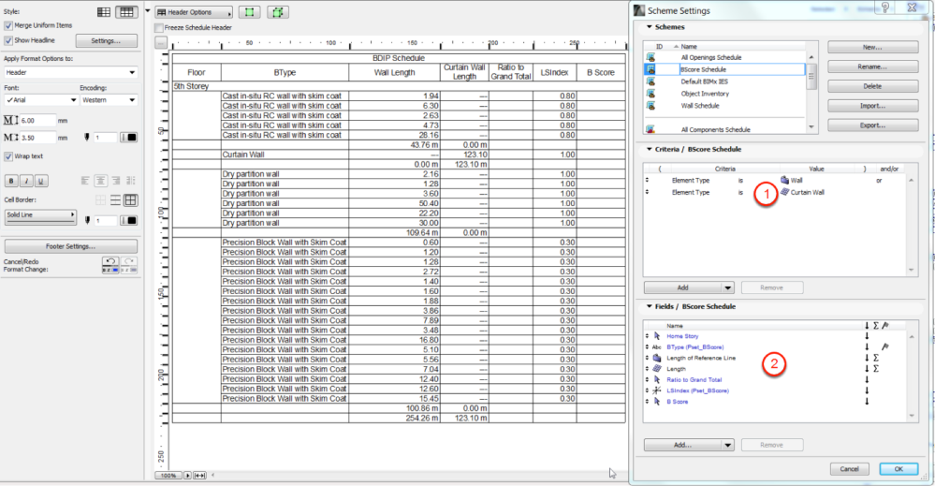Viewport: 935px width, 486px height.
Task: Toggle underline text formatting
Action: coord(41,181)
